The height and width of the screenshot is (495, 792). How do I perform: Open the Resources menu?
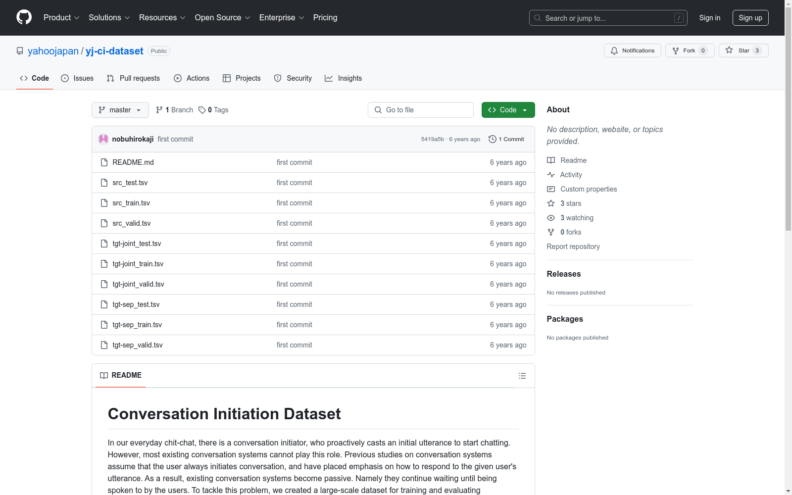(162, 17)
